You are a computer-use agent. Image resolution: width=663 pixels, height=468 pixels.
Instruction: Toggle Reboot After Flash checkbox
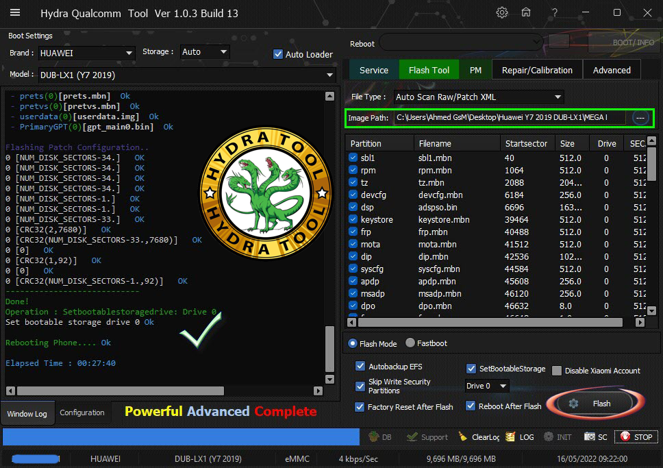[471, 406]
